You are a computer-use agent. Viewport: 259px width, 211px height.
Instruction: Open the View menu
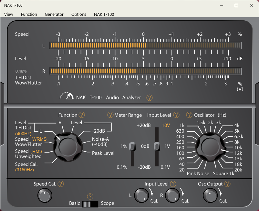point(9,14)
